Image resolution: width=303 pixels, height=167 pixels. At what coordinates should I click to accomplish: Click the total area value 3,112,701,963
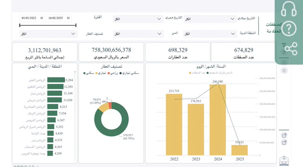[45, 50]
